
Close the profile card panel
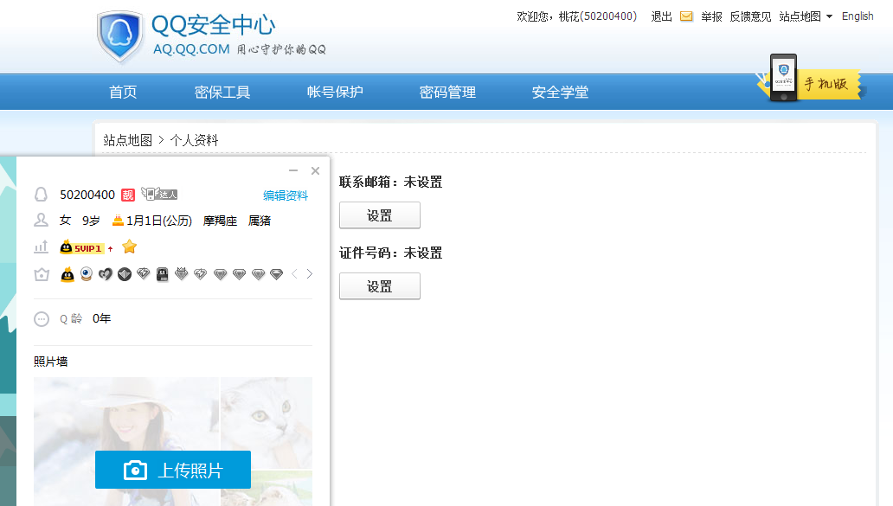pyautogui.click(x=316, y=170)
